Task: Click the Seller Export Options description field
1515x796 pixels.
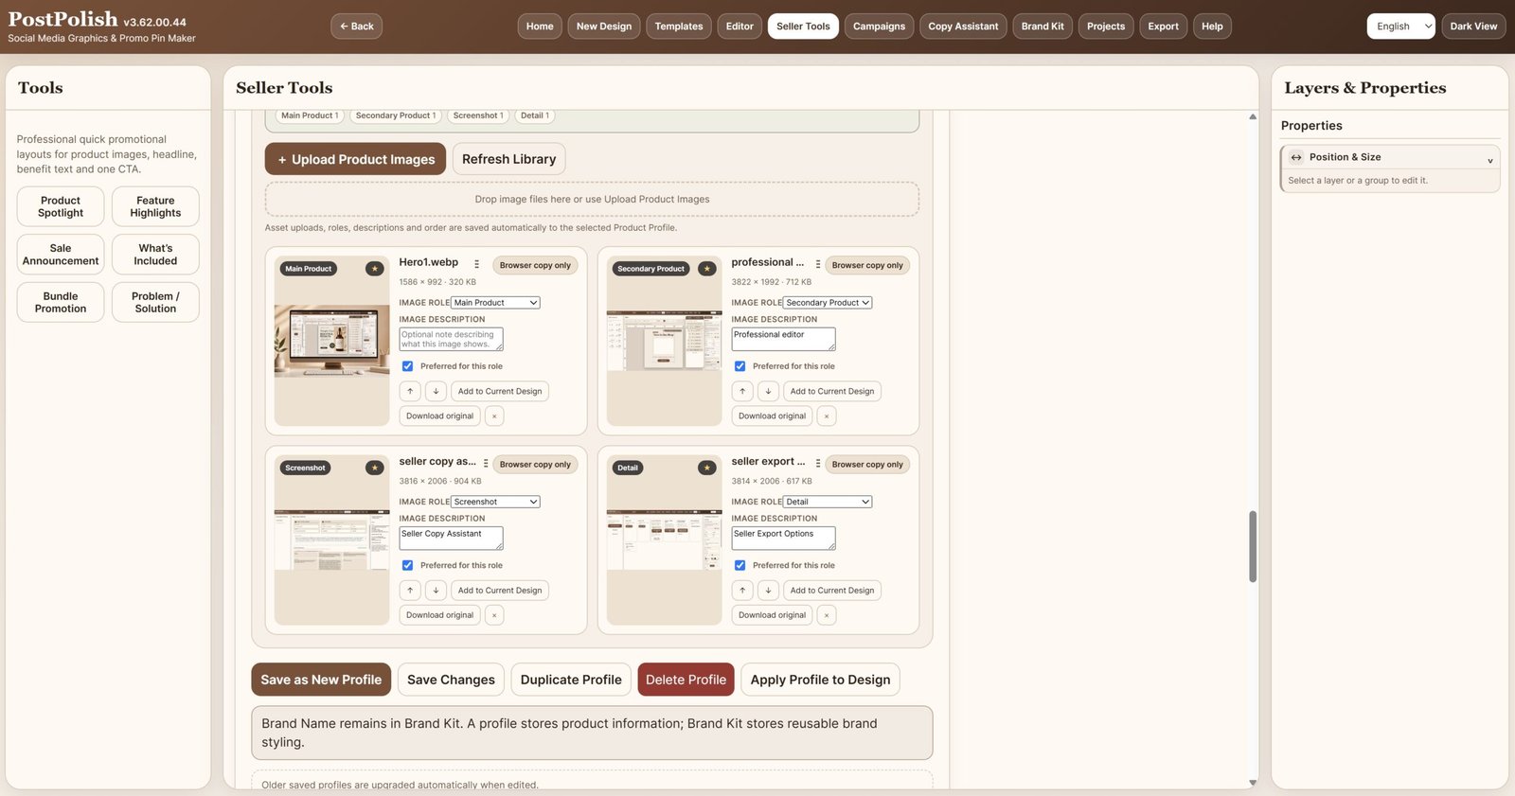Action: (783, 538)
